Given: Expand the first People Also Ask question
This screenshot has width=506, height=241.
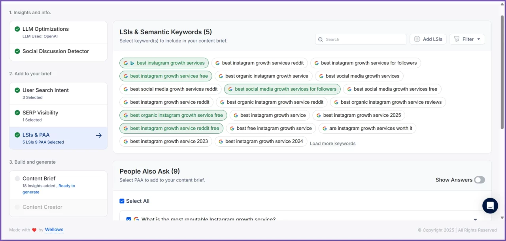Looking at the screenshot, I should click(475, 219).
